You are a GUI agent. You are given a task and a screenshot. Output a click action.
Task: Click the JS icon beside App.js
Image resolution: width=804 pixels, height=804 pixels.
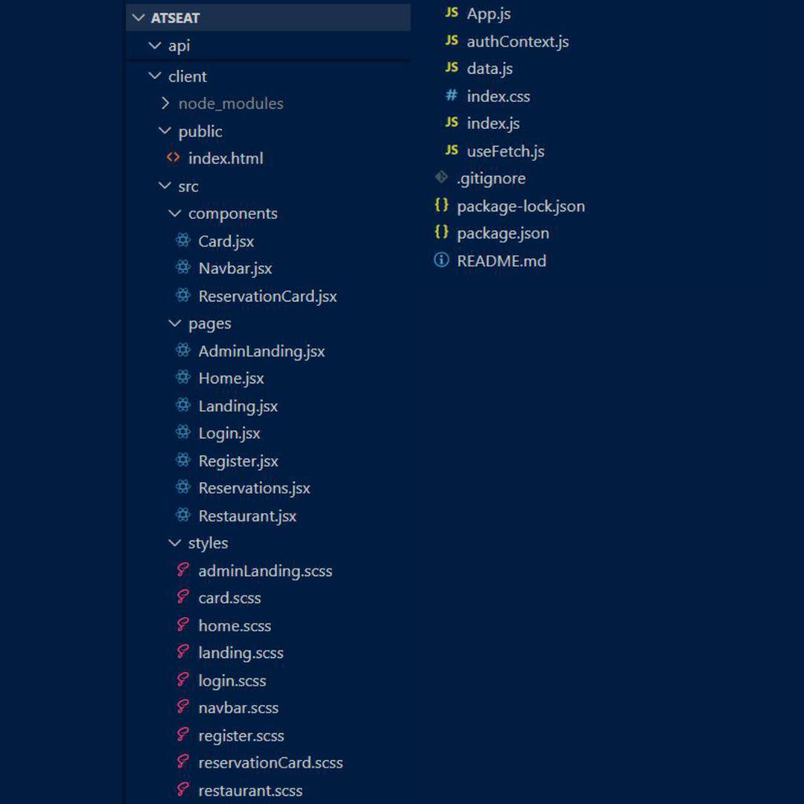tap(451, 13)
